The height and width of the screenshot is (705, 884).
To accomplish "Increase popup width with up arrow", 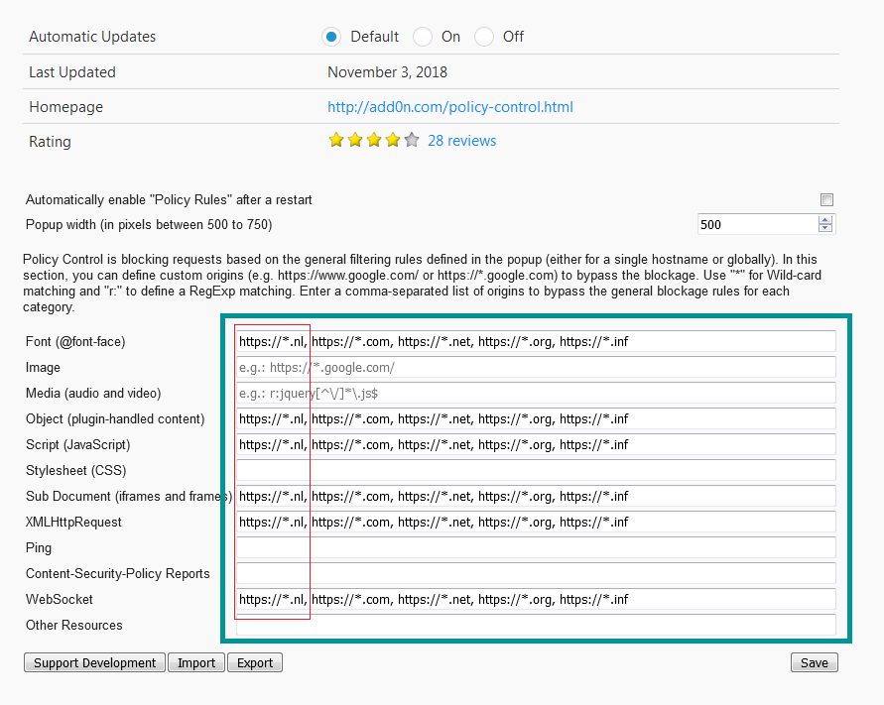I will (825, 219).
